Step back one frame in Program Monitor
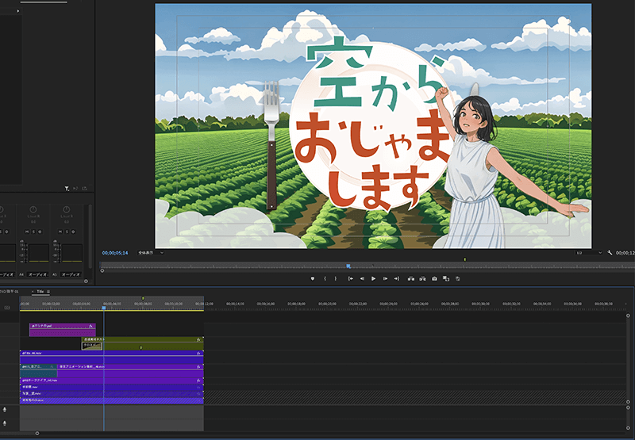Screen dimensions: 635x440 362,279
